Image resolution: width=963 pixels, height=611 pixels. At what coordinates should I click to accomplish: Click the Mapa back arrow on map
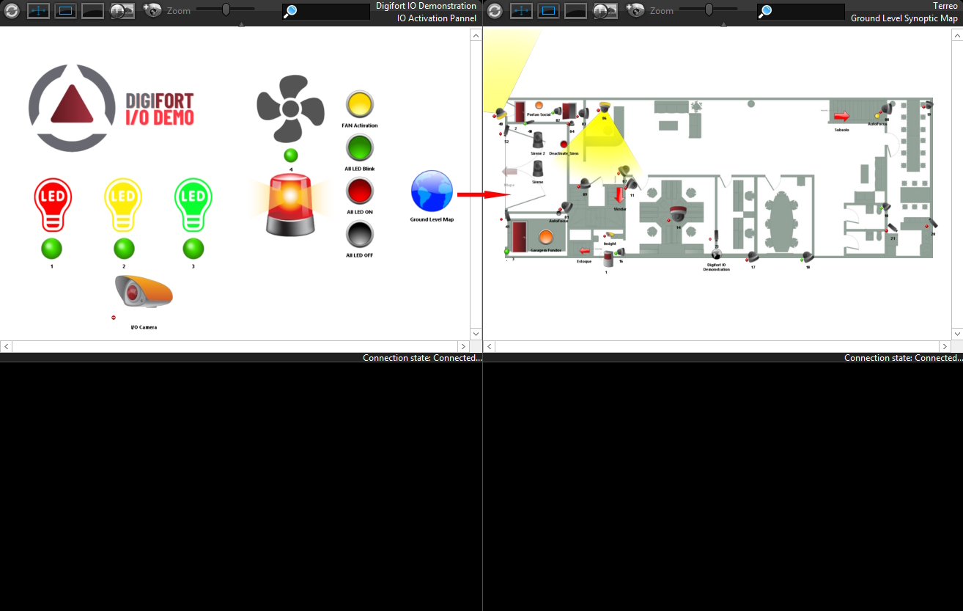coord(509,171)
